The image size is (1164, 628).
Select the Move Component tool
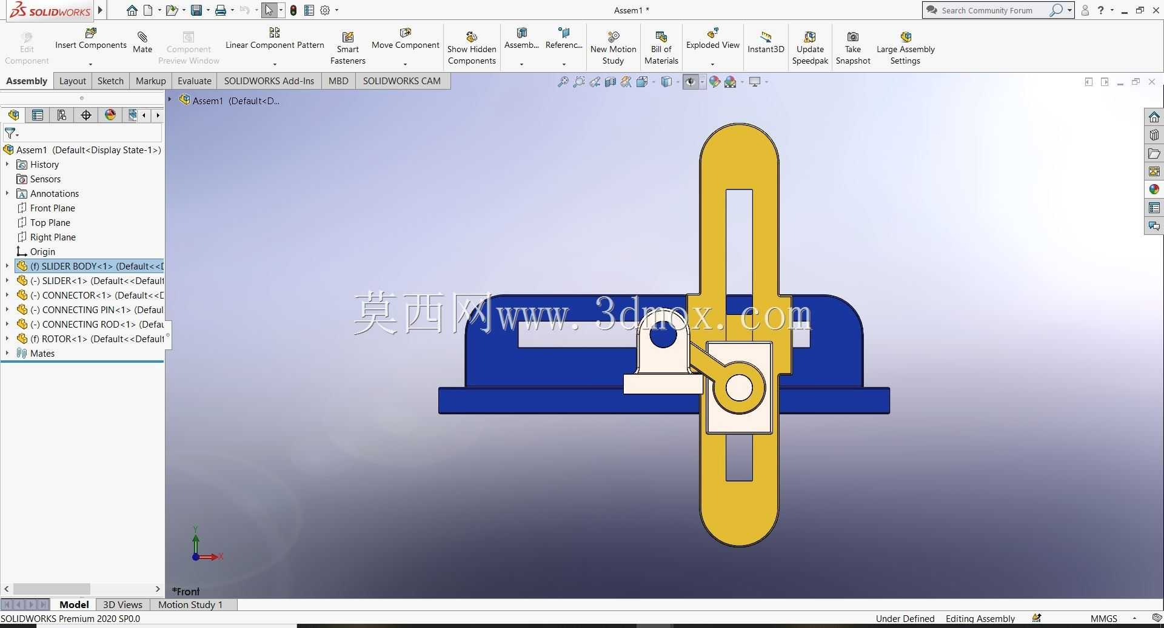[405, 38]
